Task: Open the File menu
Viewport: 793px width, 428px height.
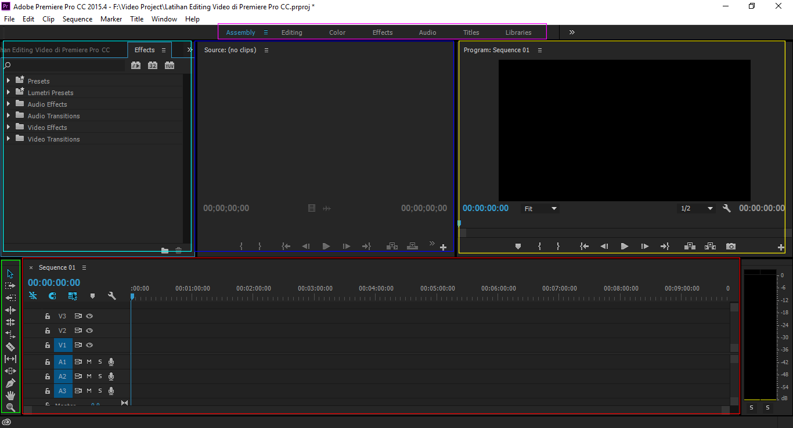Action: coord(9,19)
